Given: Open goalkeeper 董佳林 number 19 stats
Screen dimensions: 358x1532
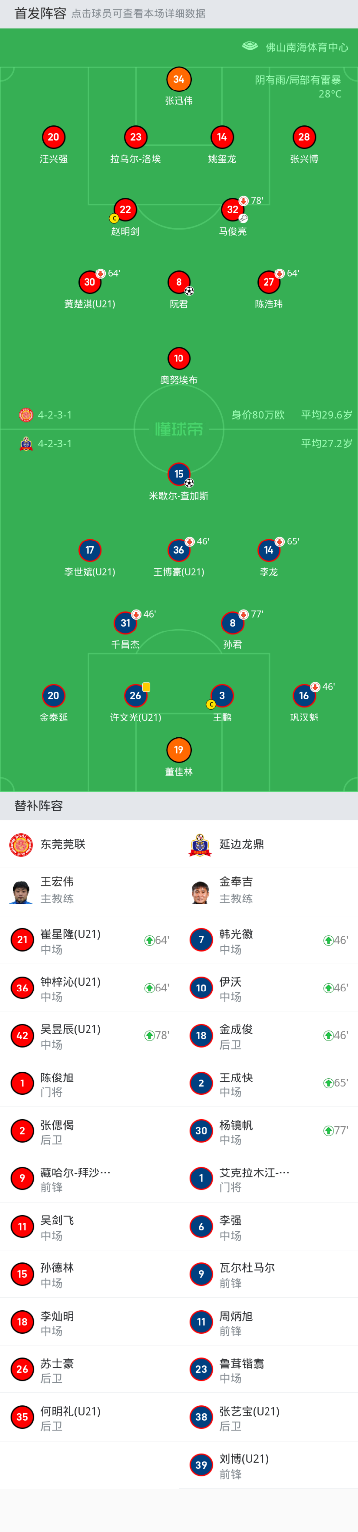Looking at the screenshot, I should point(179,750).
